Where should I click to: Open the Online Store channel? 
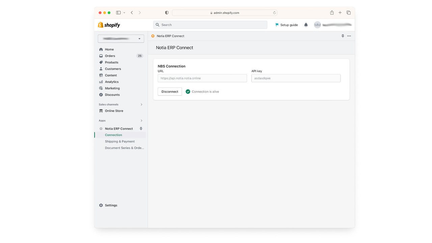(114, 111)
